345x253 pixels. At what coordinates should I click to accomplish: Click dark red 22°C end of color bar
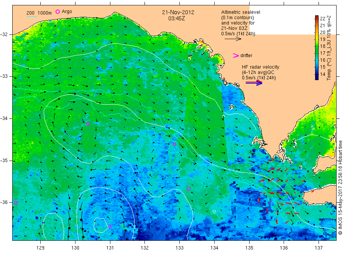tap(317, 17)
